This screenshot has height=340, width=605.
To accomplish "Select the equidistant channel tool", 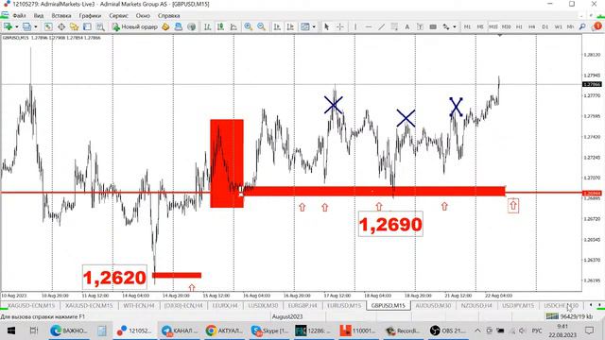I will pos(394,26).
